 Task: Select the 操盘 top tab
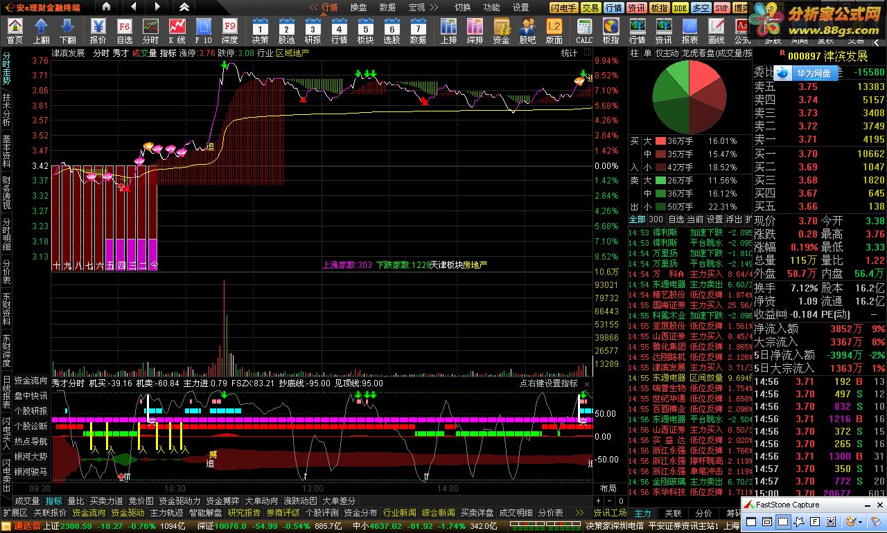point(359,8)
